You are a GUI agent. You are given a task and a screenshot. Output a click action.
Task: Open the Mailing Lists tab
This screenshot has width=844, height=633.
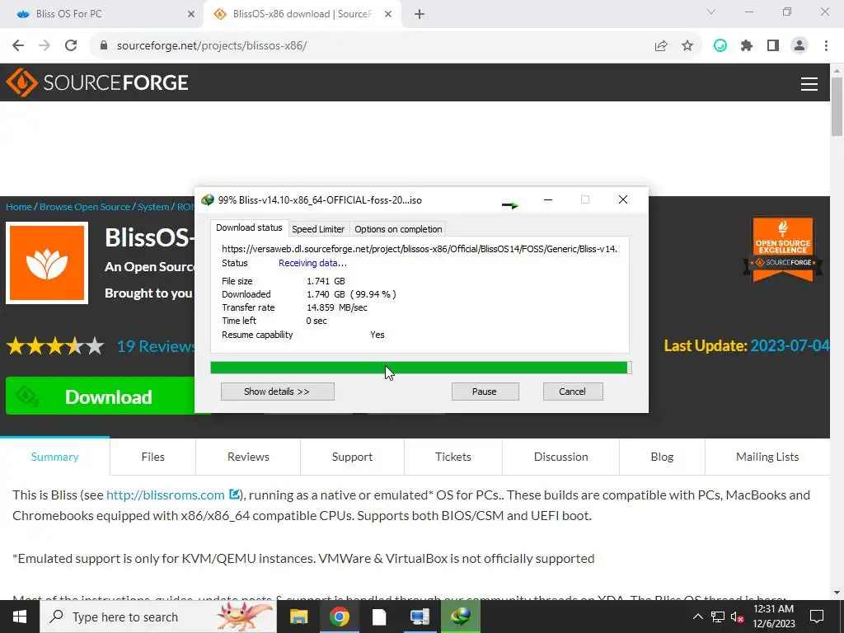pyautogui.click(x=767, y=457)
